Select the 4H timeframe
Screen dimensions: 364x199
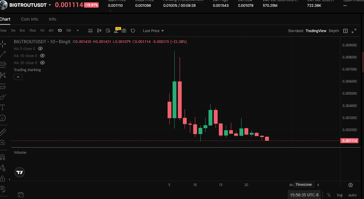[51, 31]
